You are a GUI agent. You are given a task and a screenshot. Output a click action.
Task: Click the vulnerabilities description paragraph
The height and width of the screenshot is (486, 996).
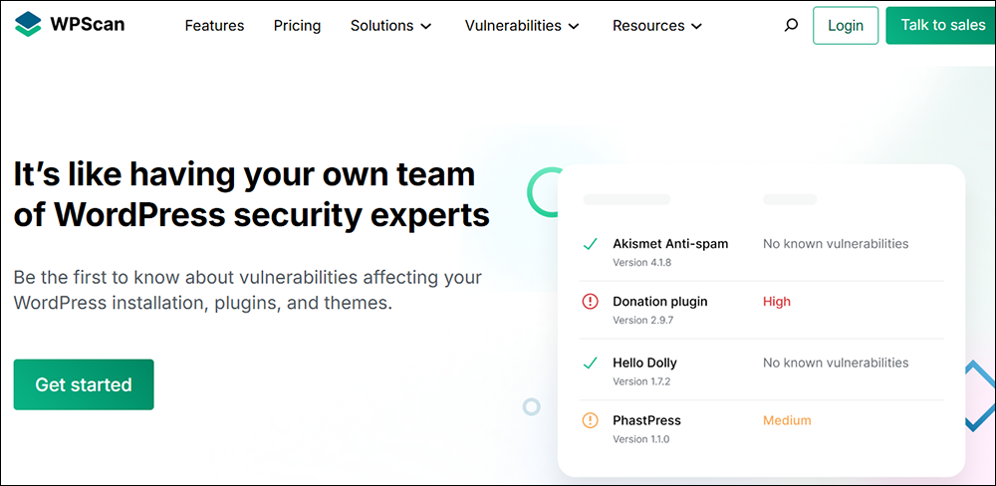248,291
